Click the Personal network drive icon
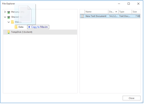 point(9,12)
